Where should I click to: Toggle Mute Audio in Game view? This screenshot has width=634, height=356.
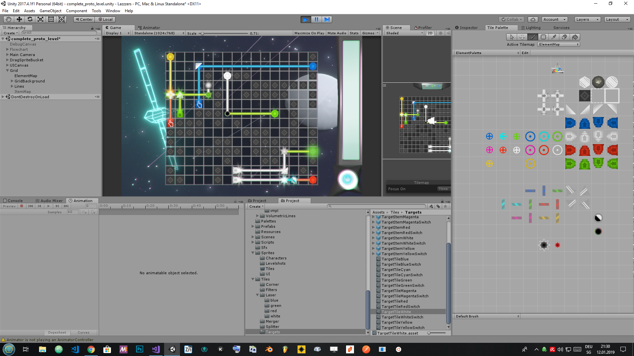point(337,33)
